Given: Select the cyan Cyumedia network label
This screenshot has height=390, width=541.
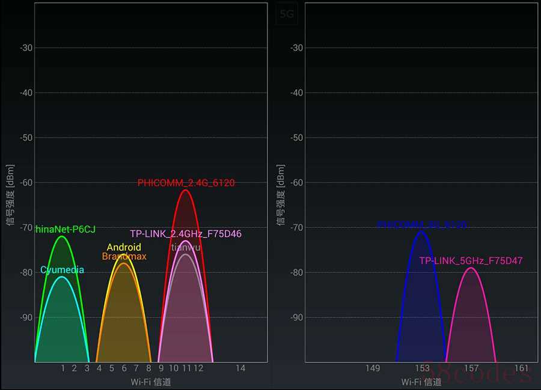Looking at the screenshot, I should (62, 270).
